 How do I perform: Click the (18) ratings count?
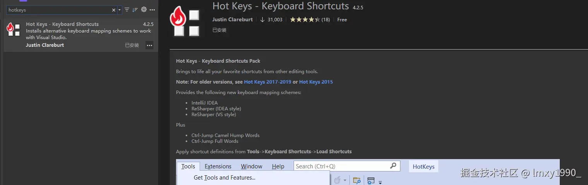point(326,19)
